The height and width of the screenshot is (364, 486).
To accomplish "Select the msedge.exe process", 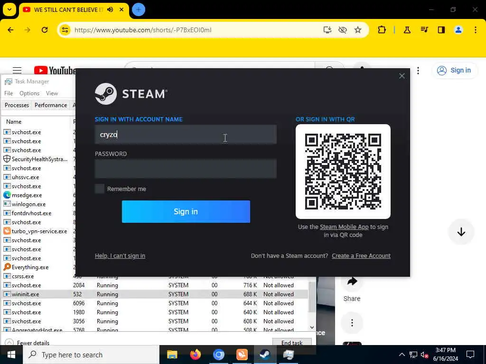I will pyautogui.click(x=39, y=195).
